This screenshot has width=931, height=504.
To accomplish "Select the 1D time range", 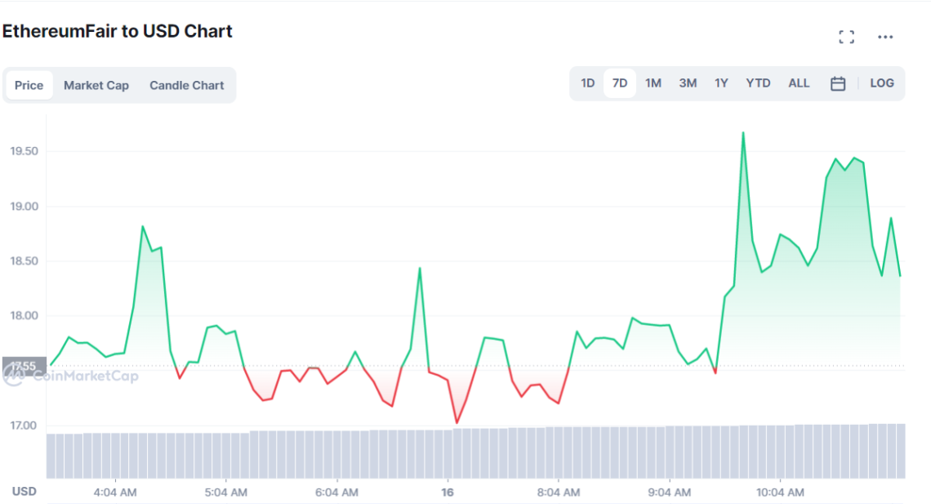I will [x=587, y=83].
